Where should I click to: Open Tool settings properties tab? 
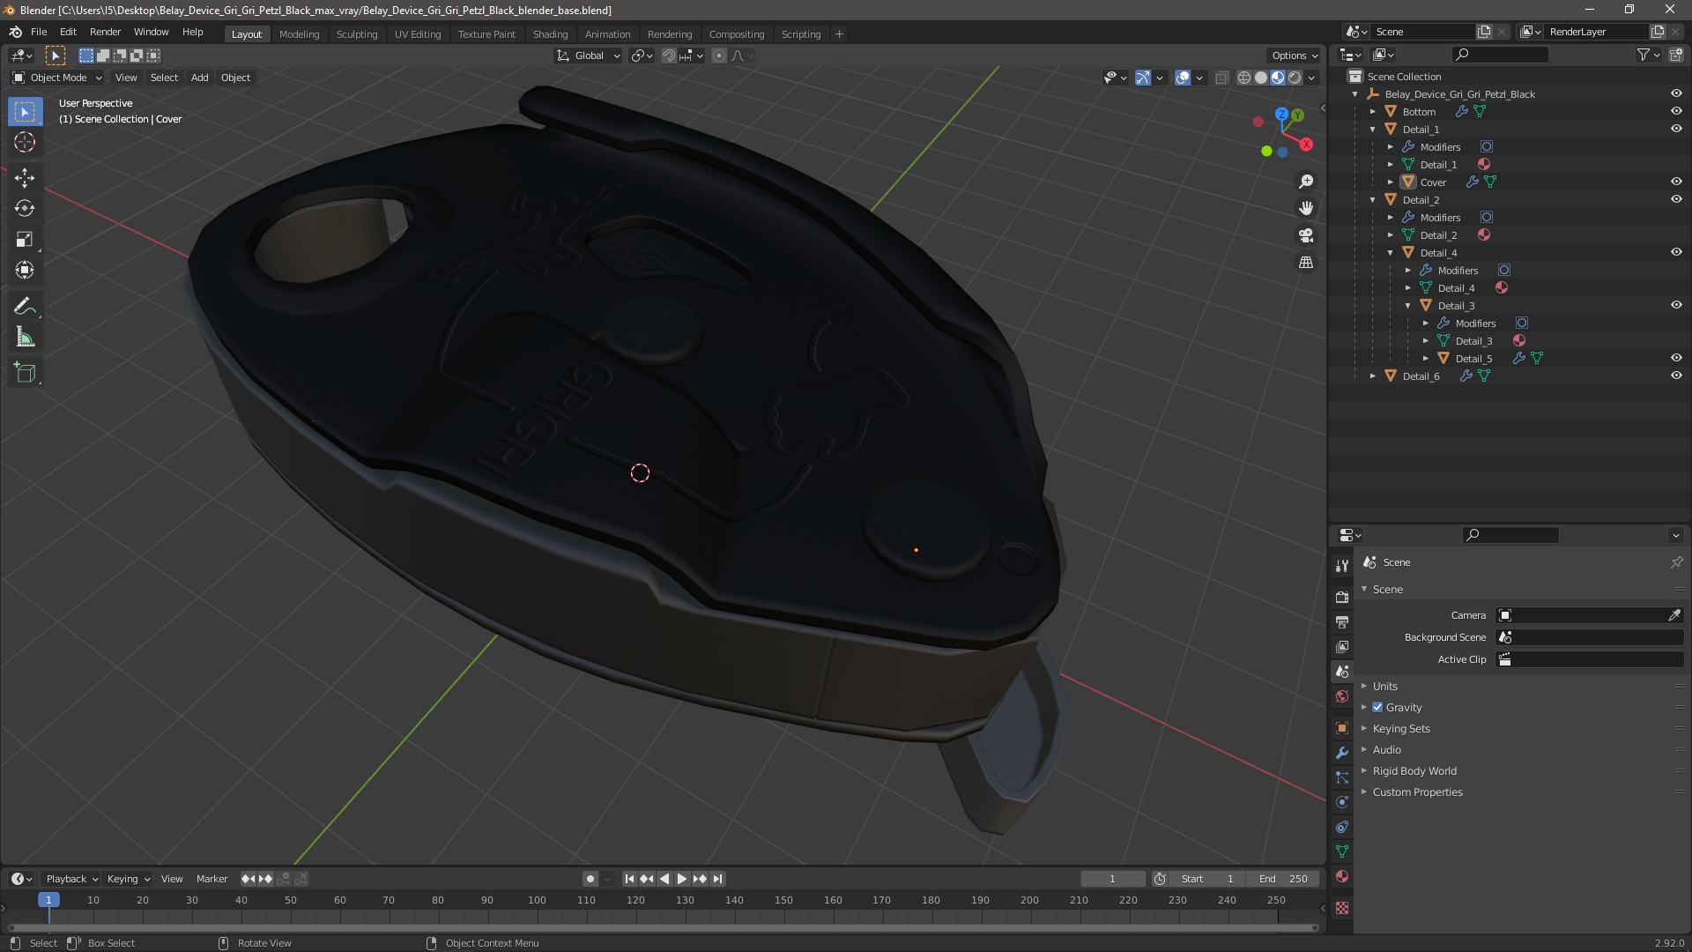pyautogui.click(x=1342, y=566)
